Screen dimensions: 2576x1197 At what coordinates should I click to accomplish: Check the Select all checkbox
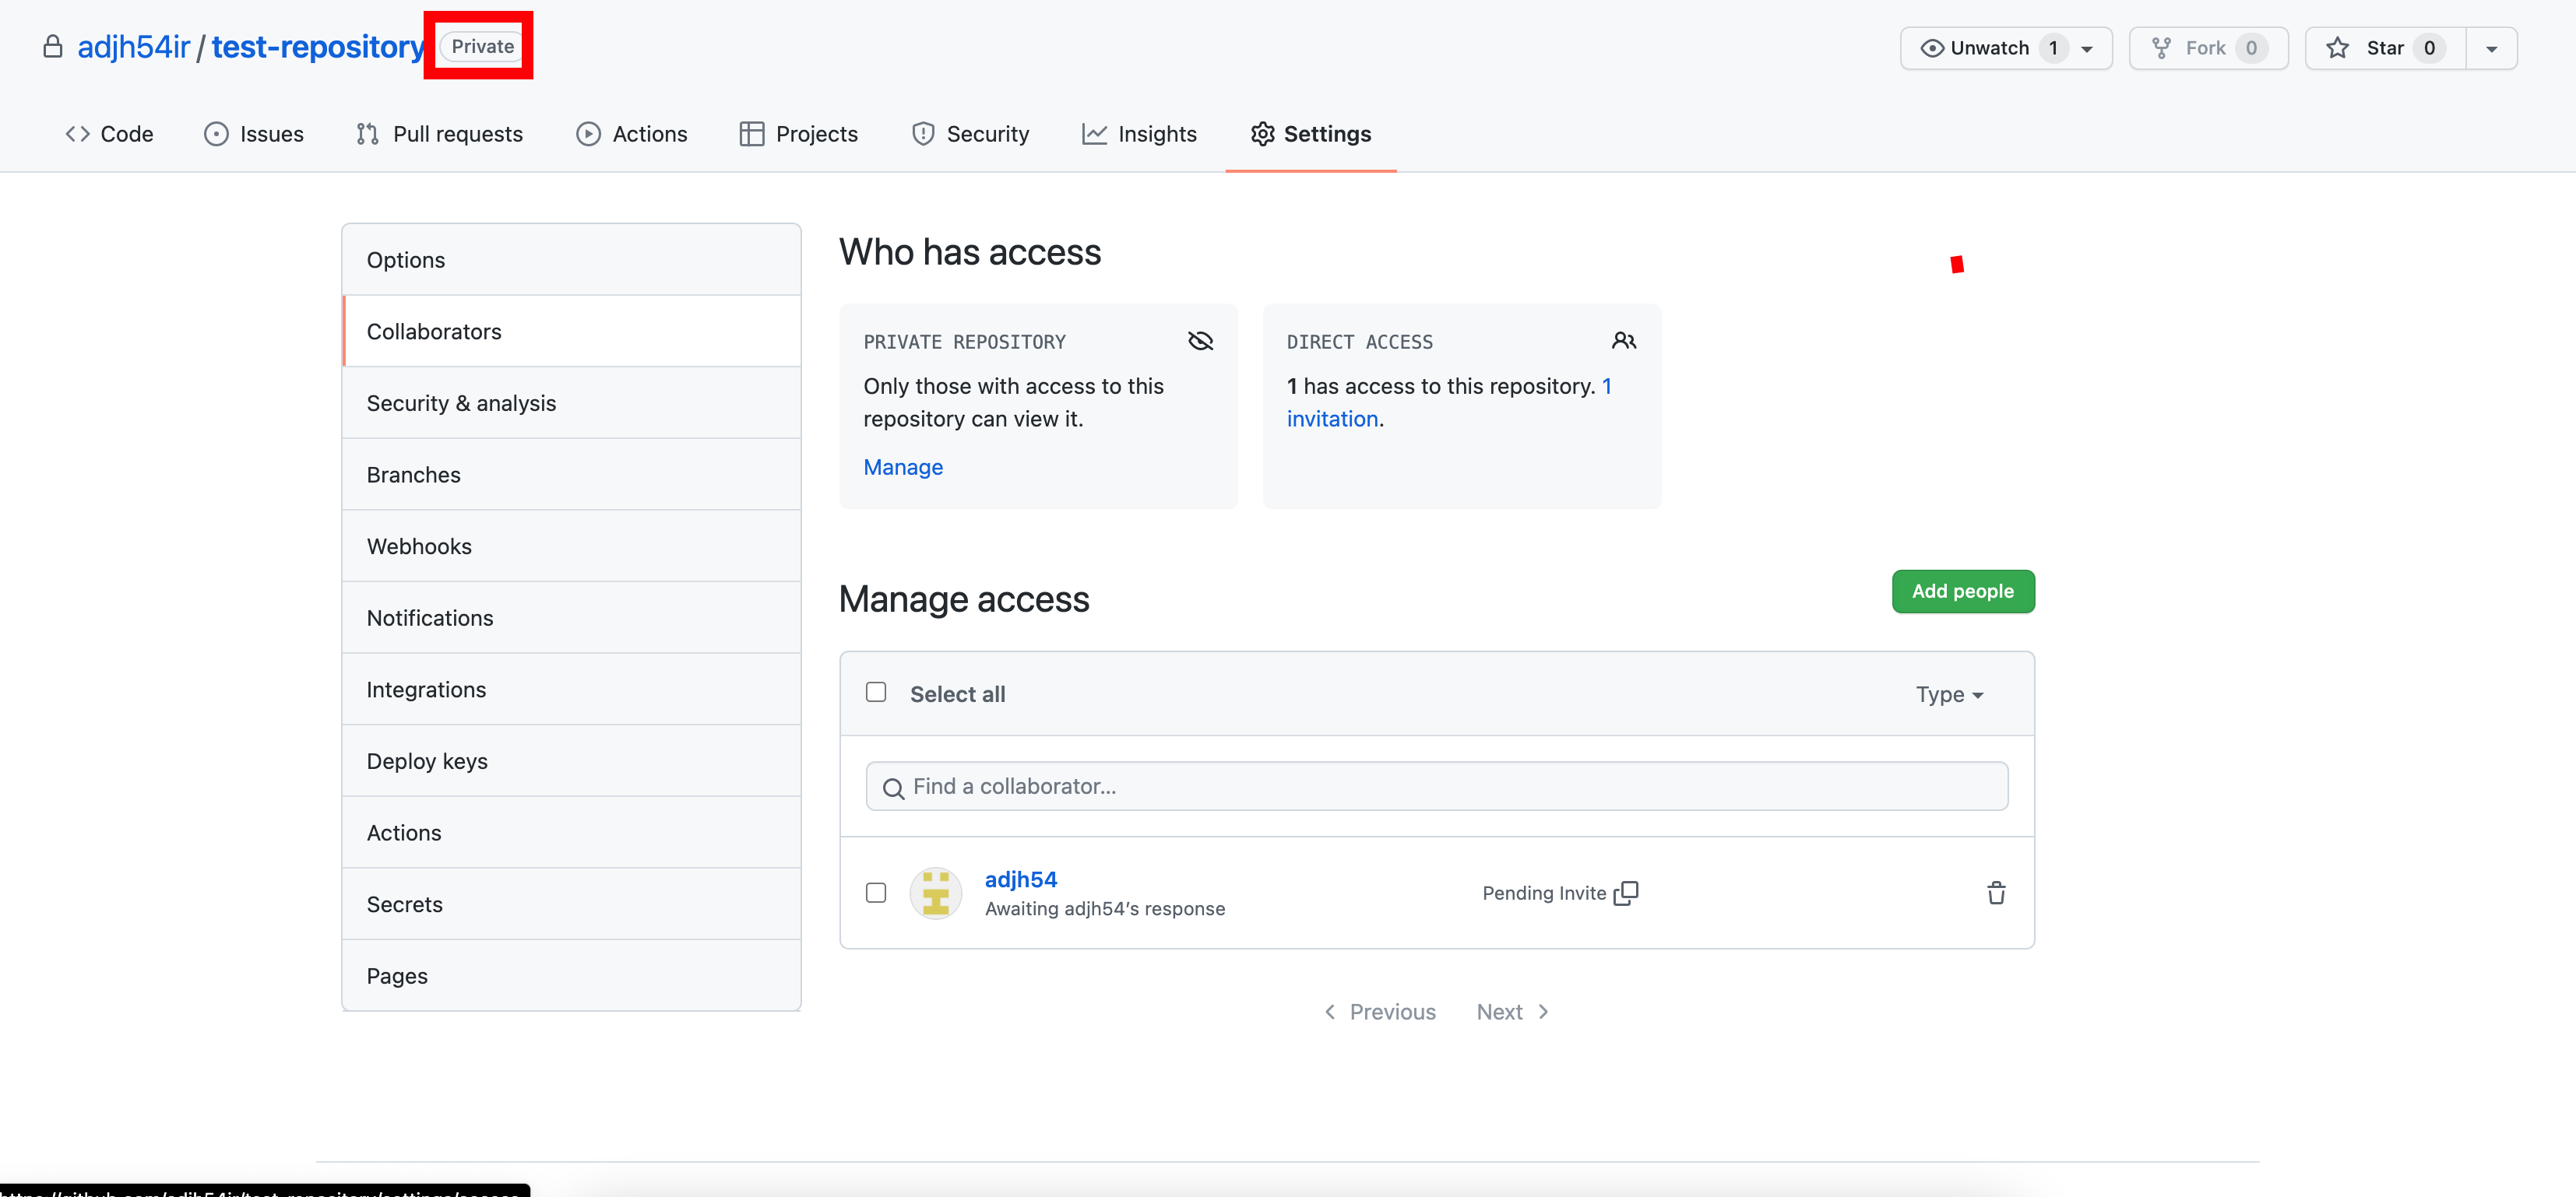pyautogui.click(x=876, y=693)
